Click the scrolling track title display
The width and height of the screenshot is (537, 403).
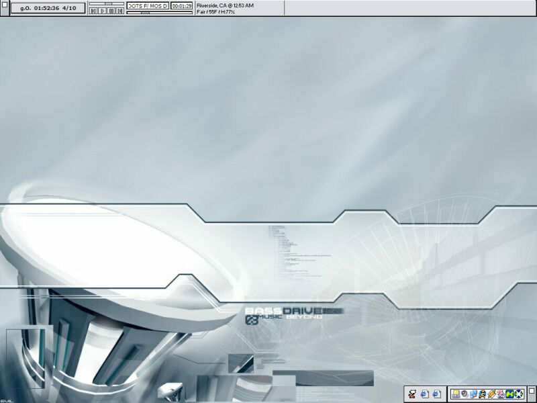tap(147, 5)
